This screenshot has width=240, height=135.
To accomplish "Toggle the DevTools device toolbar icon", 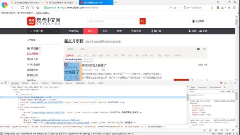I will click(6, 83).
